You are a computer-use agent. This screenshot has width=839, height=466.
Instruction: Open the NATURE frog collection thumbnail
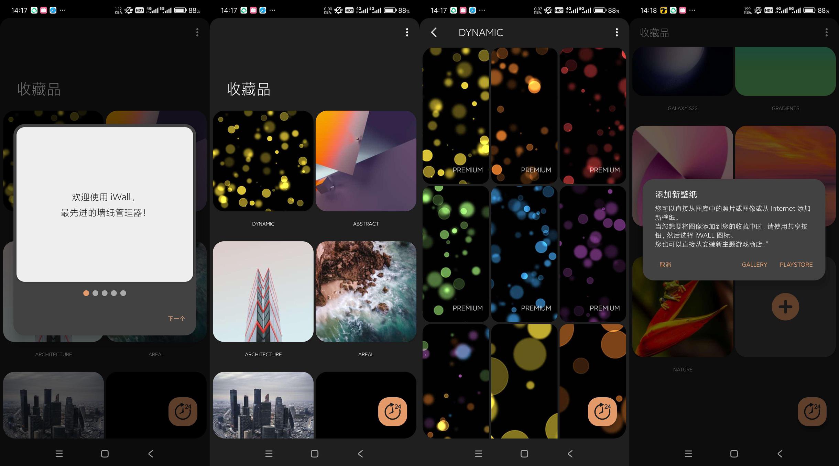coord(683,319)
